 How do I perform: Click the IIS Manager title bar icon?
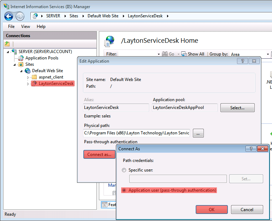point(6,6)
